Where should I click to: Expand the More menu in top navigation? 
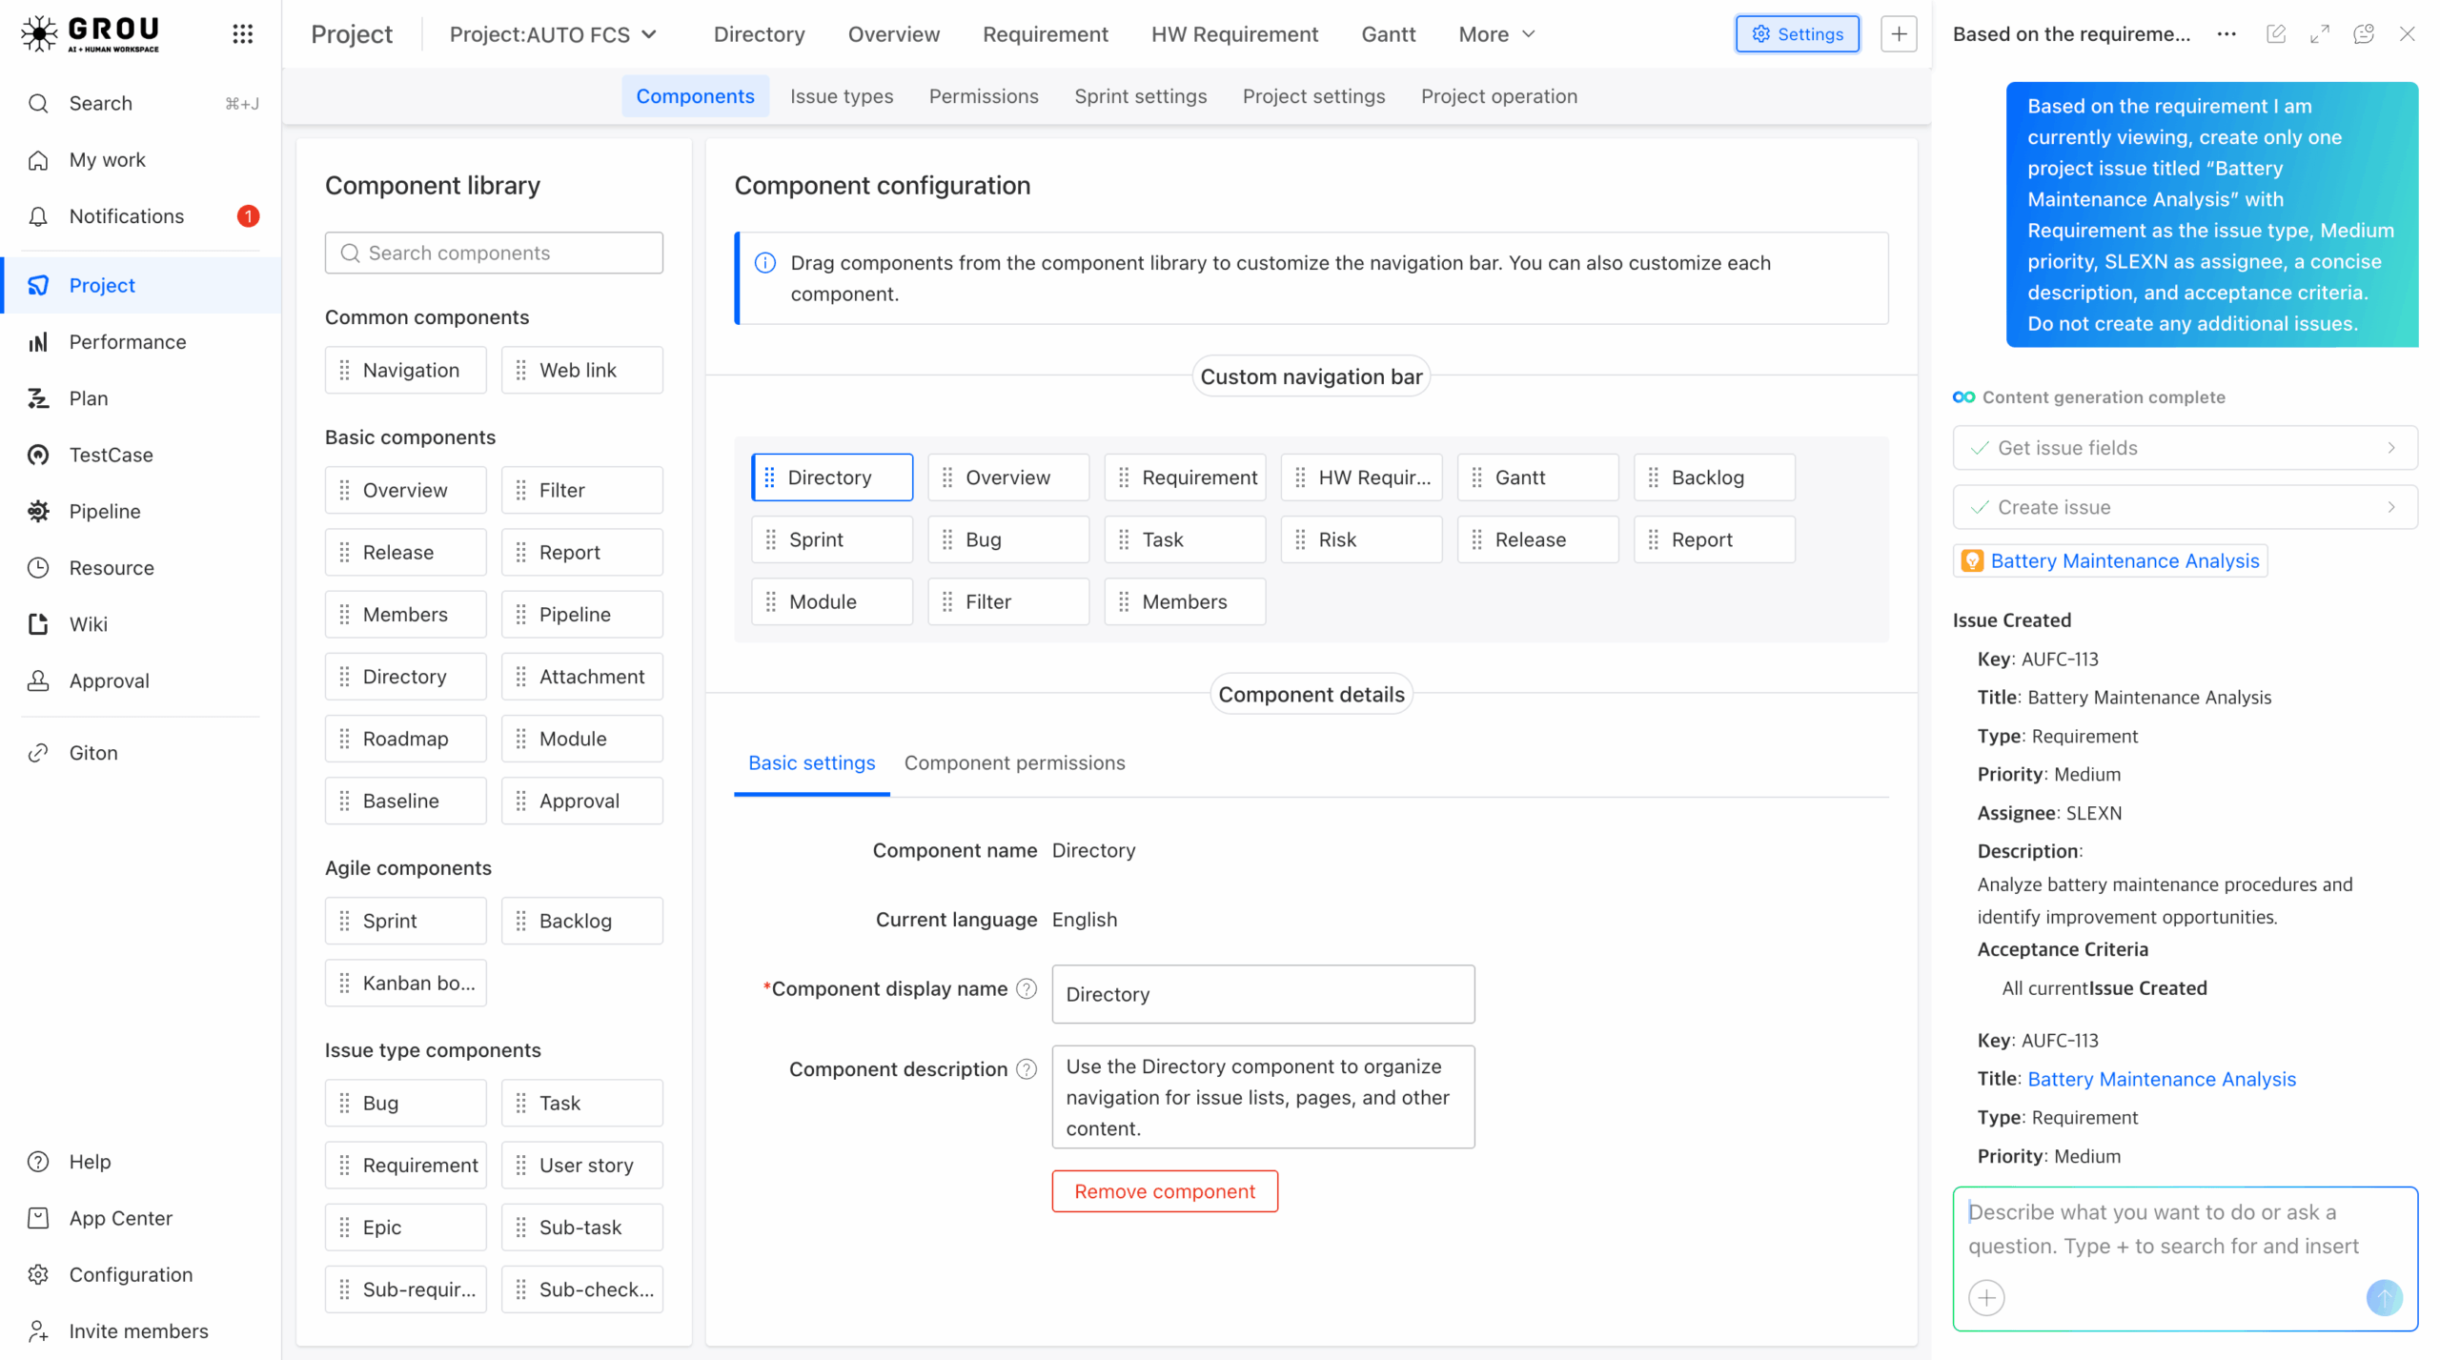(1496, 34)
